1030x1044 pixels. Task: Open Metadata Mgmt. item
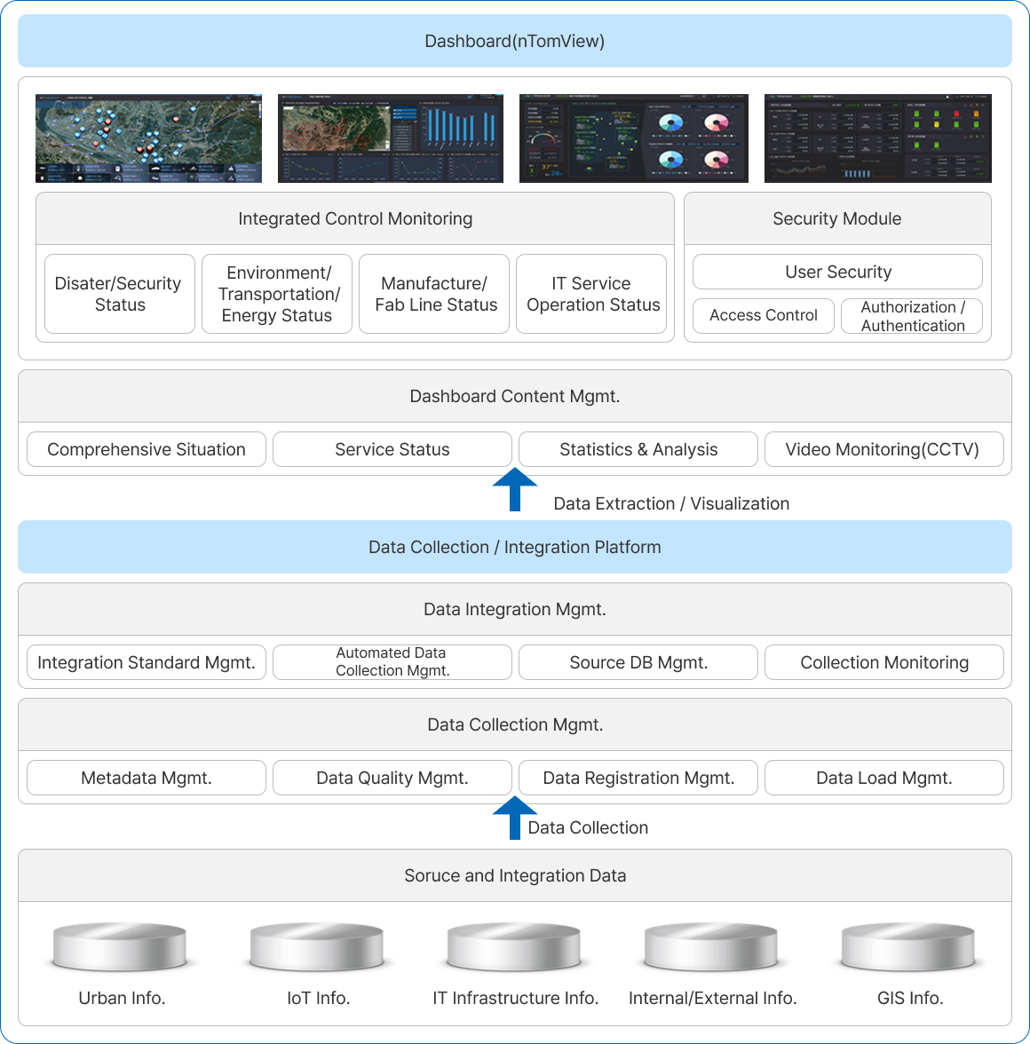click(x=147, y=778)
